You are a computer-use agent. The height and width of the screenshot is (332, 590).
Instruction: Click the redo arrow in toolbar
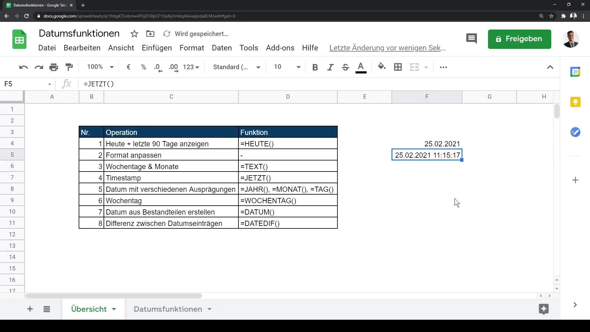(39, 67)
